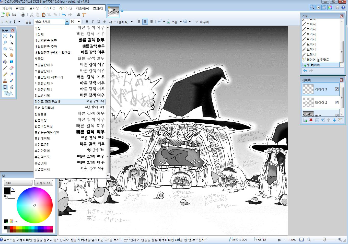Click the open image thumbnail tab
Viewport: 348px width, 244px height.
coord(113,11)
